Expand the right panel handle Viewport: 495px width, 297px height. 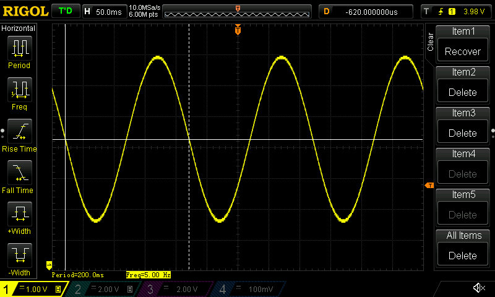(x=493, y=131)
